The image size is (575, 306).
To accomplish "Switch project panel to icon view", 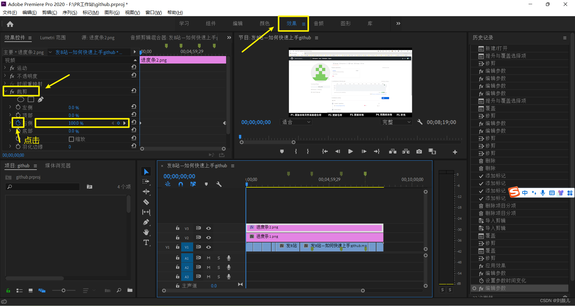I will point(31,290).
